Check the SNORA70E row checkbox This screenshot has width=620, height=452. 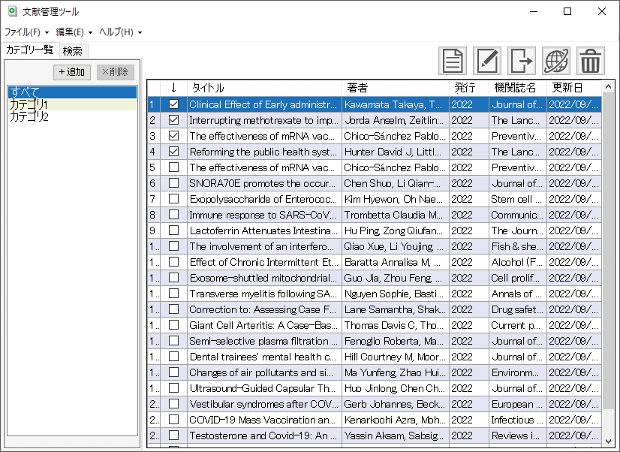[174, 183]
